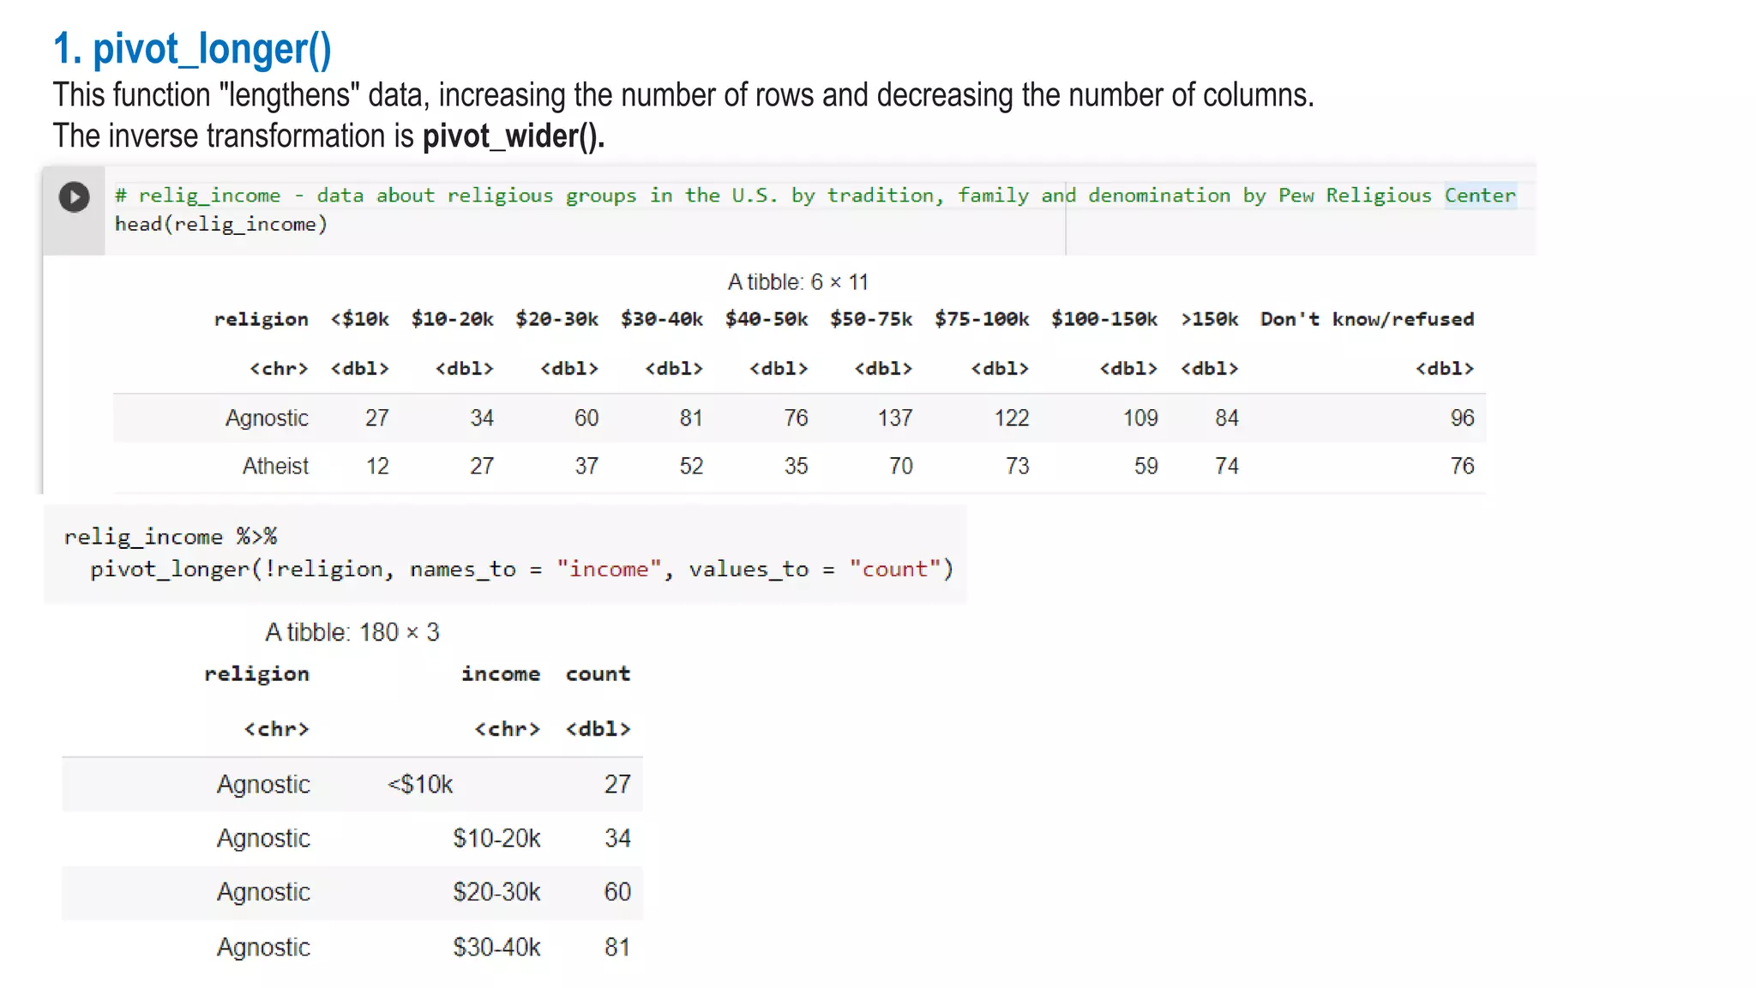Click the 'head(relig_income)' code line
The height and width of the screenshot is (988, 1756).
221,225
